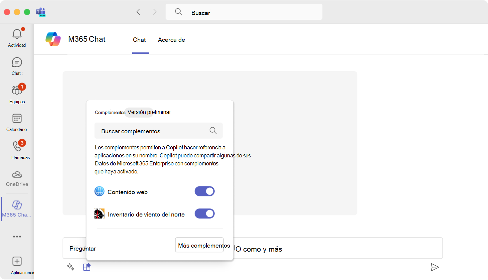
Task: Click the search magnifier in plugins panel
Action: (213, 131)
